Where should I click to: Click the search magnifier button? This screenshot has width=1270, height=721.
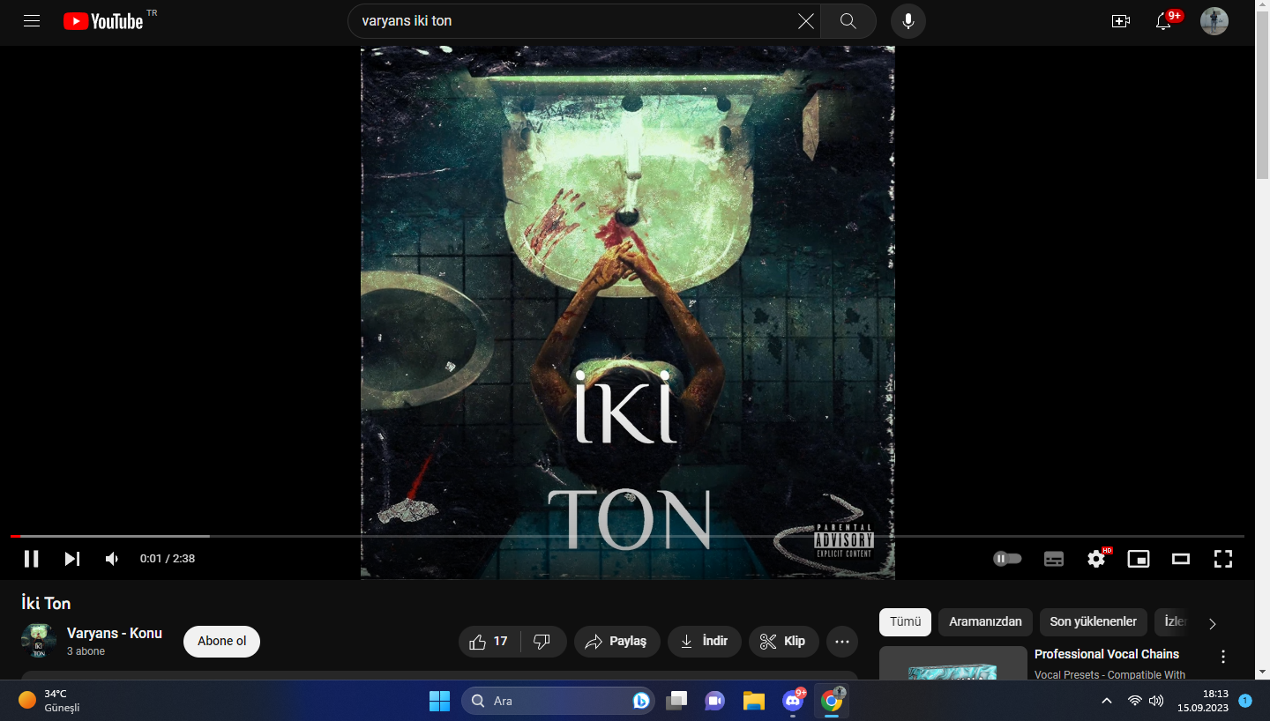[x=848, y=21]
